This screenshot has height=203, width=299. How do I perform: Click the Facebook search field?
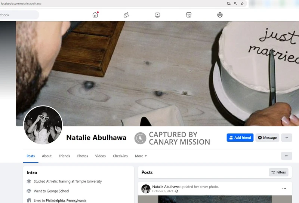tap(19, 15)
